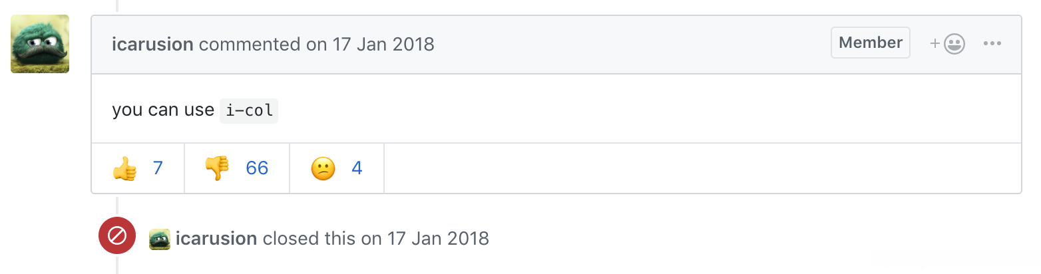
Task: Click the red closed issue icon
Action: (117, 235)
